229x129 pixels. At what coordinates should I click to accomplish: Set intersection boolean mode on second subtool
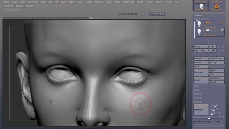coord(215,30)
